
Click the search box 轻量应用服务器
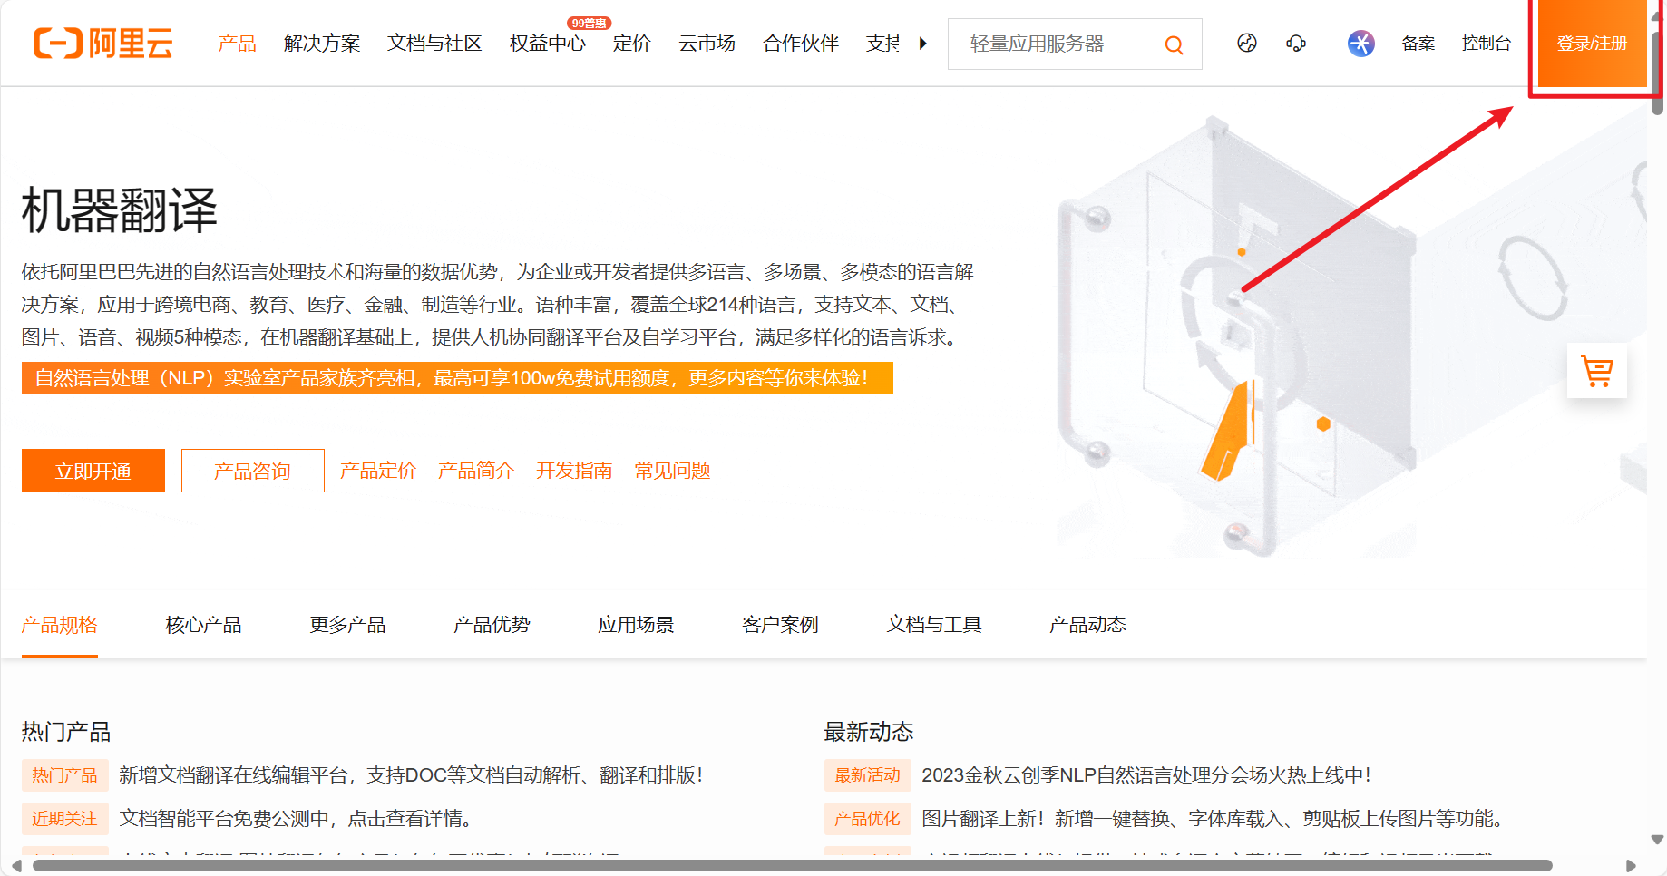pyautogui.click(x=1075, y=44)
